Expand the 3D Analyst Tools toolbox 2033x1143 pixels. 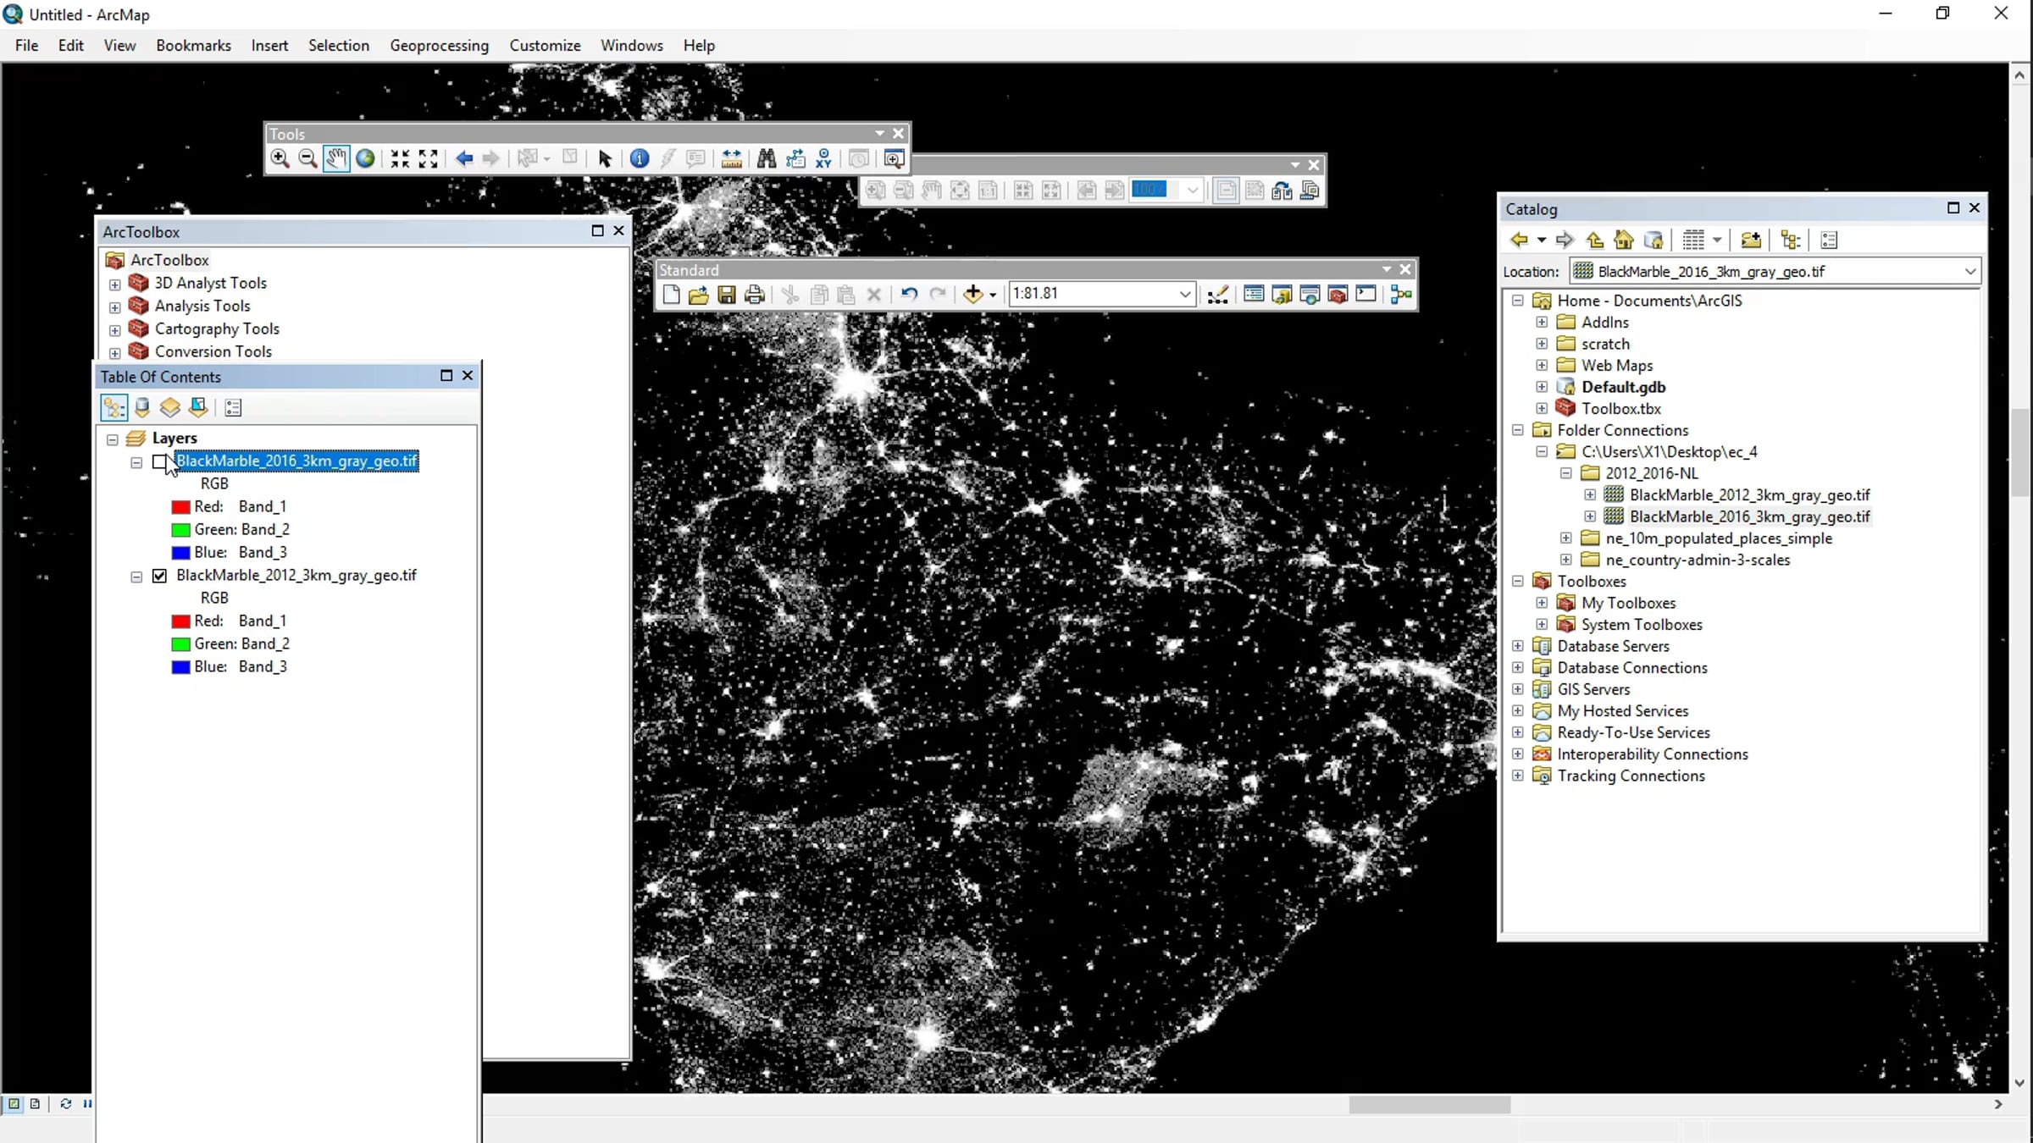[115, 284]
